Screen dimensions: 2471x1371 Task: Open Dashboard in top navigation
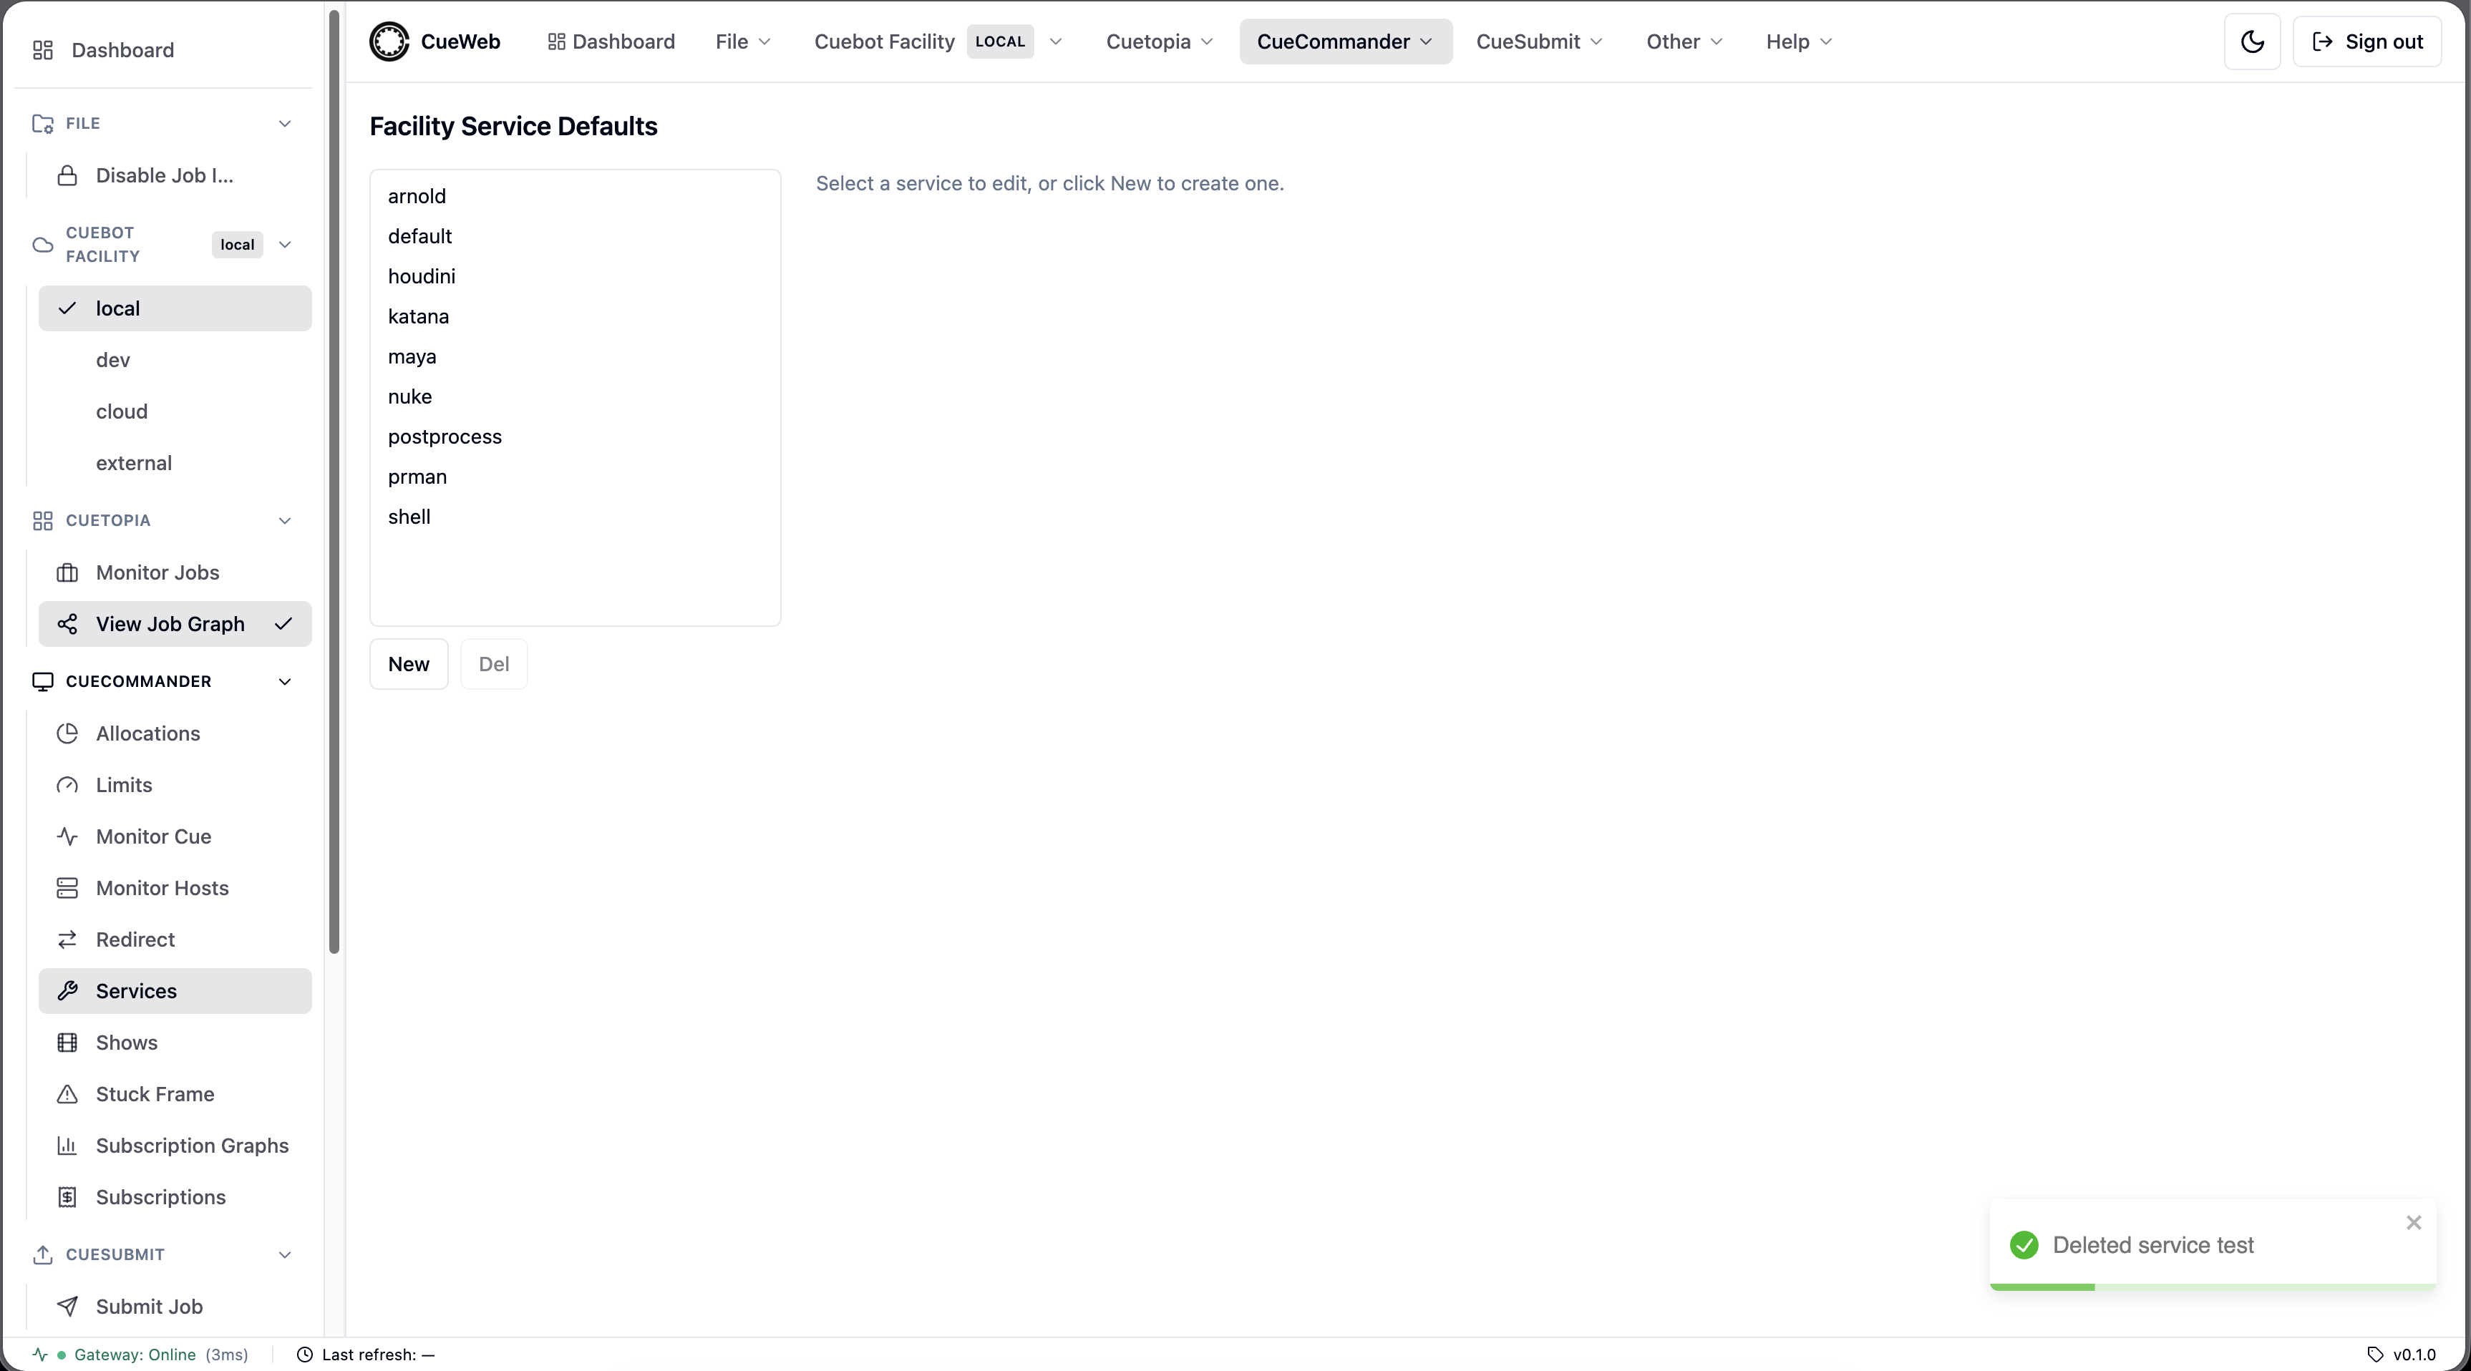611,42
